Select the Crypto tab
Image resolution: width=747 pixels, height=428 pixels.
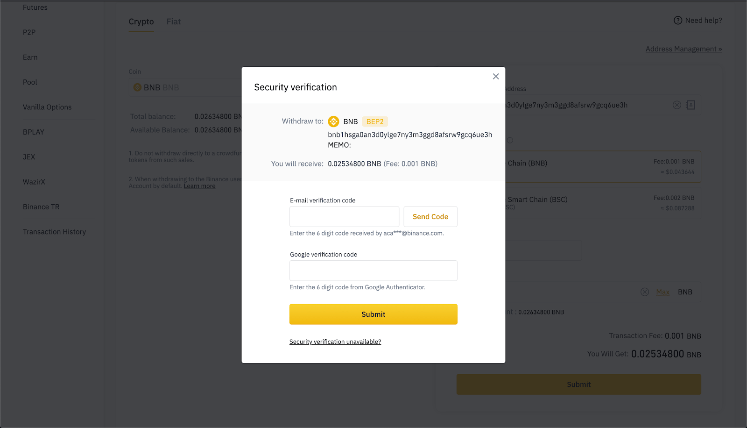pos(141,21)
